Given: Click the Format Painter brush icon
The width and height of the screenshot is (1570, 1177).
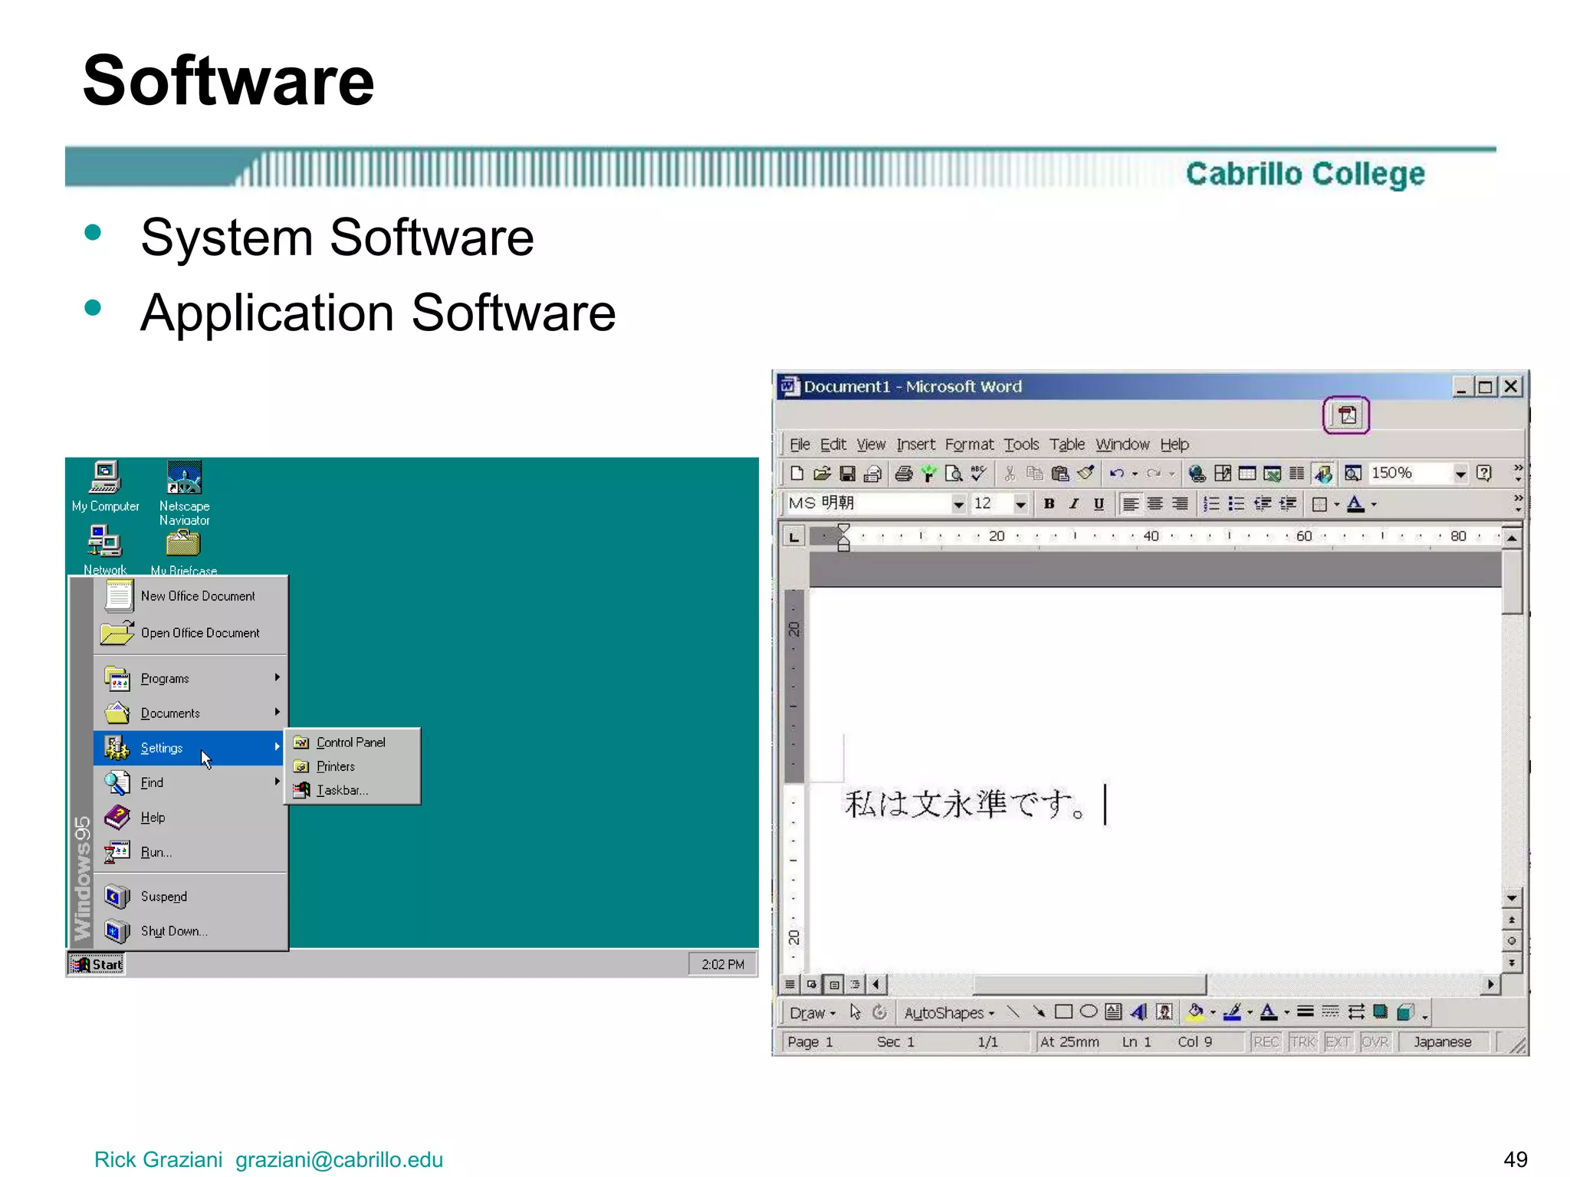Looking at the screenshot, I should tap(1086, 474).
